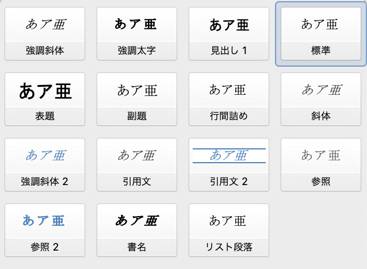Choose the 参照 reference style
The height and width of the screenshot is (269, 367).
[321, 164]
